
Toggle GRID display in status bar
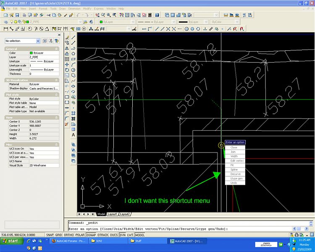click(58, 235)
